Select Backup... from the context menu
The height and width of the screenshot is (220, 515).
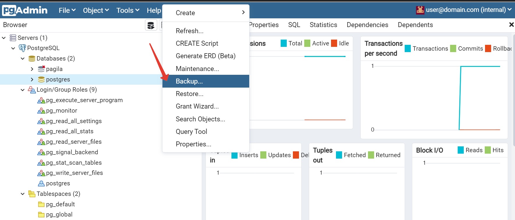(x=189, y=81)
